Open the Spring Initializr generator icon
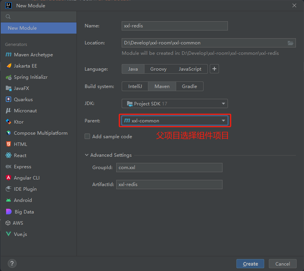Screen dimensions: 304x271 8,77
